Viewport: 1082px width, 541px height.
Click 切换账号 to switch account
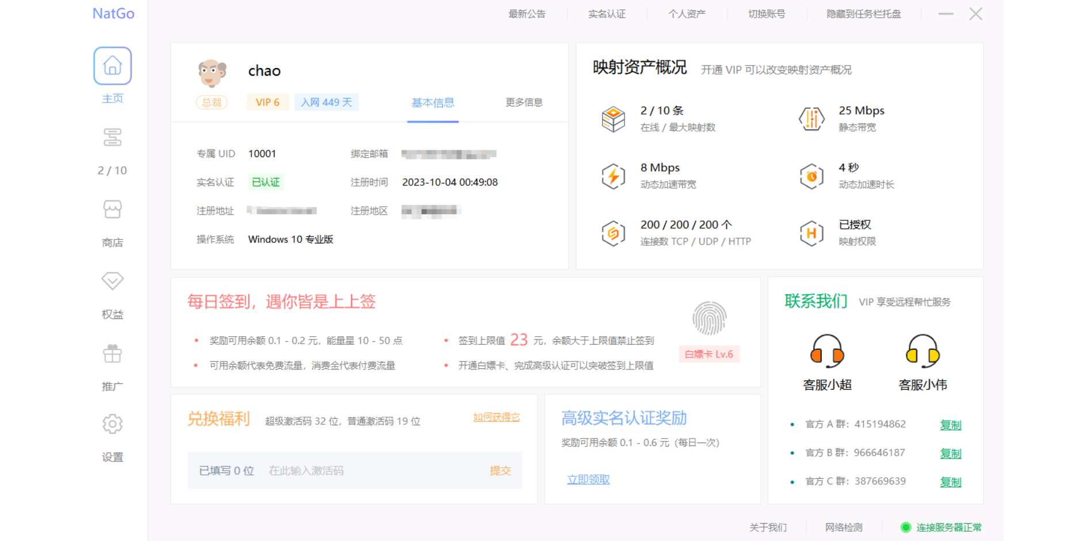coord(766,14)
